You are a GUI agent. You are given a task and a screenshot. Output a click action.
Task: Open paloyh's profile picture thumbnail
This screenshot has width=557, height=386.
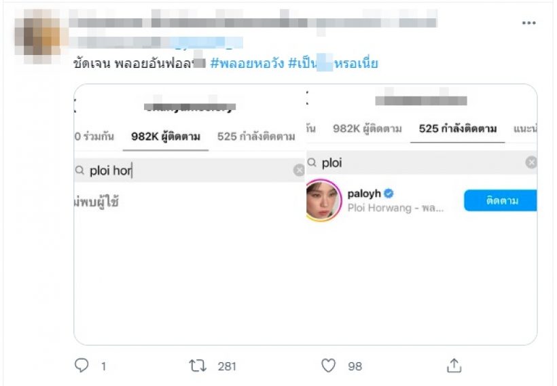324,200
